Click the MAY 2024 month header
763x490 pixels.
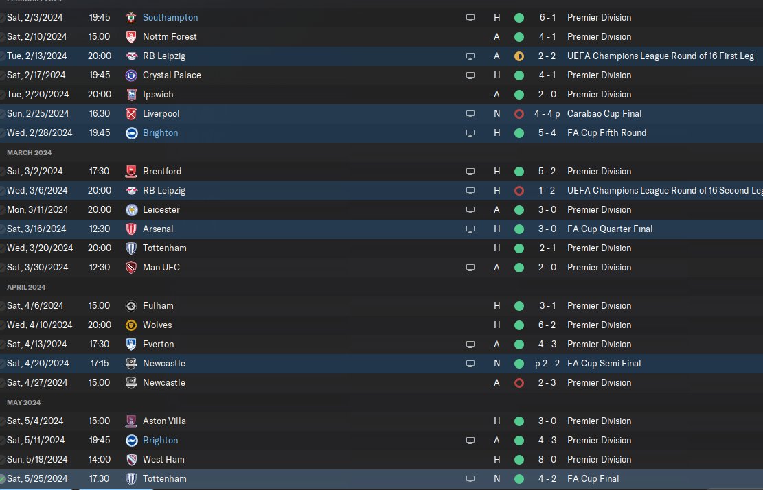click(24, 402)
